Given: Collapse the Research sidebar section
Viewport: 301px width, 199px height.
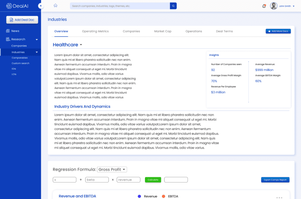Looking at the screenshot, I should pyautogui.click(x=37, y=39).
